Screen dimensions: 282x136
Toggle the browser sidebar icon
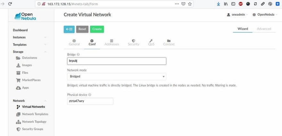(x=233, y=4)
